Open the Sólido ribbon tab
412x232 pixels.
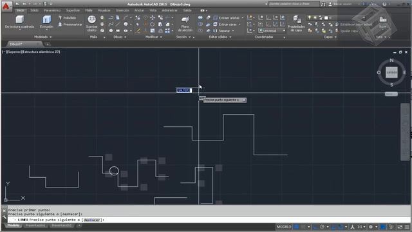pyautogui.click(x=34, y=10)
